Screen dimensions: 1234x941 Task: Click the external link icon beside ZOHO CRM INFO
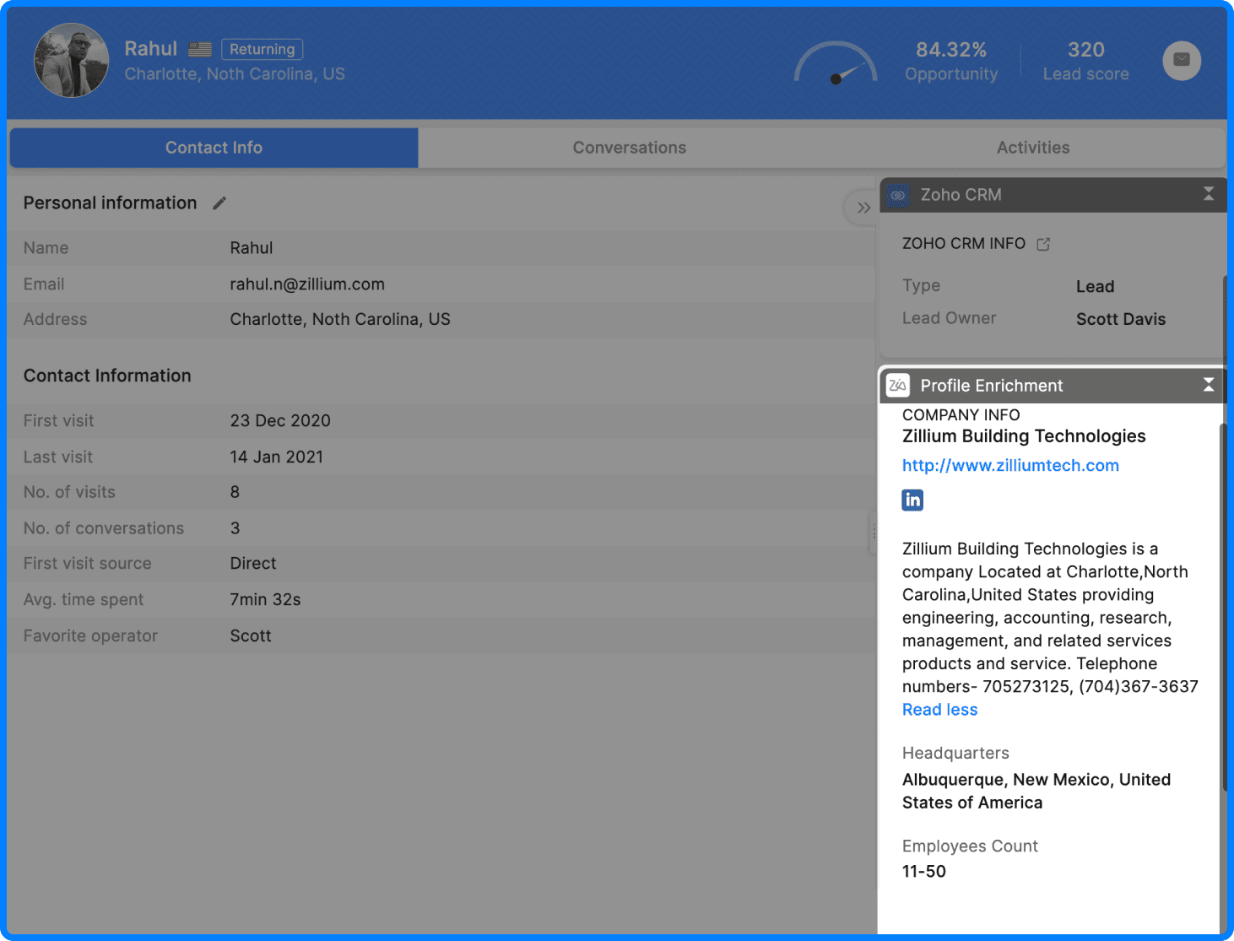pos(1043,244)
